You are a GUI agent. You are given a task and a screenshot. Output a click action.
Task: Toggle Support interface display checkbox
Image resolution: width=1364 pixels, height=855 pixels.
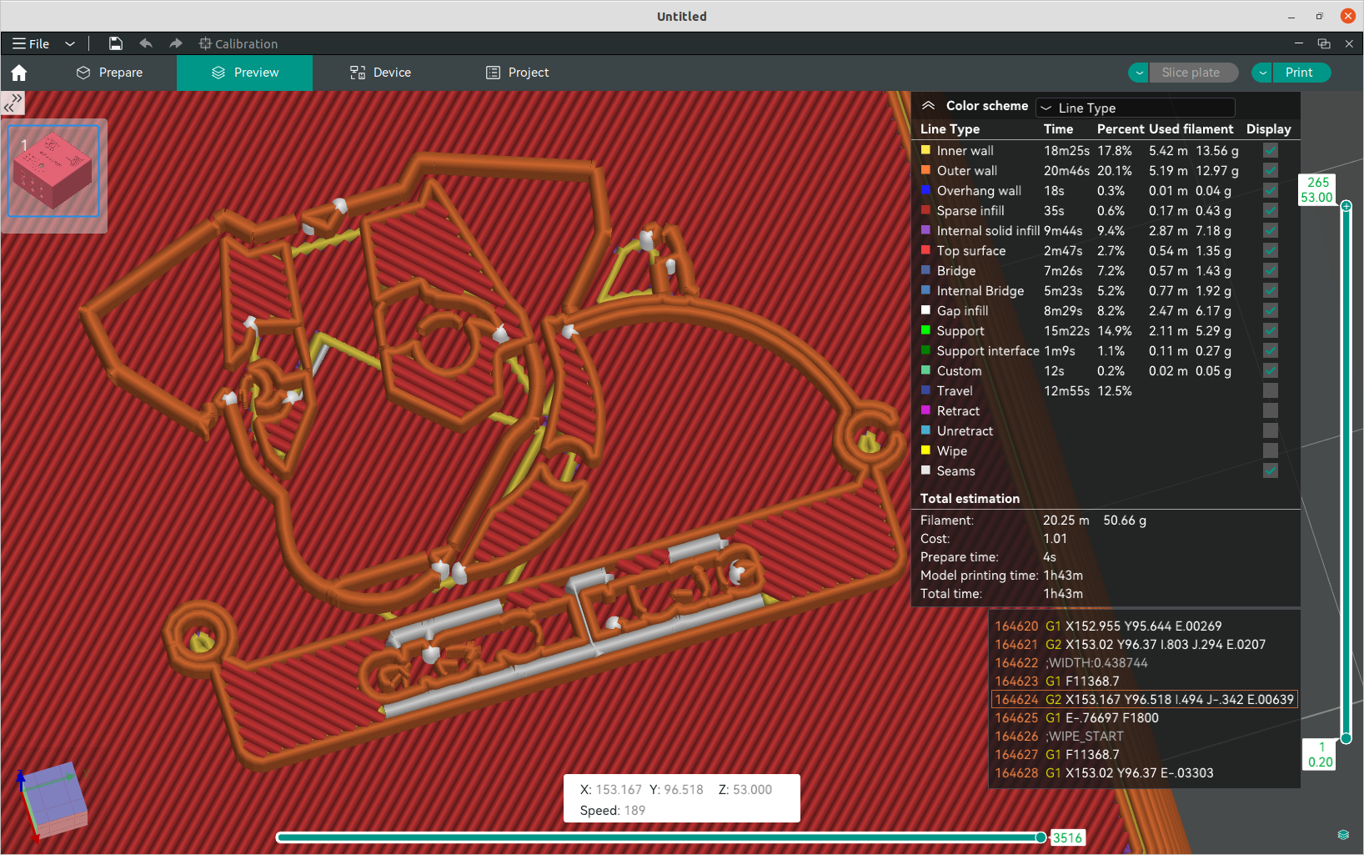click(1271, 350)
